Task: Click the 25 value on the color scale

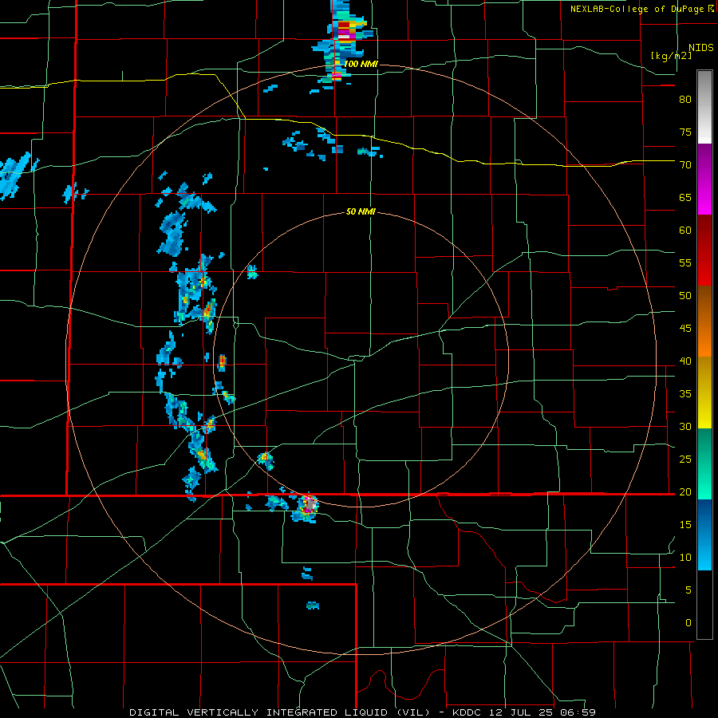Action: [685, 459]
